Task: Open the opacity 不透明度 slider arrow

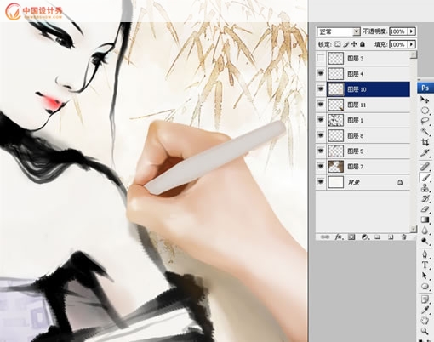Action: pos(412,31)
